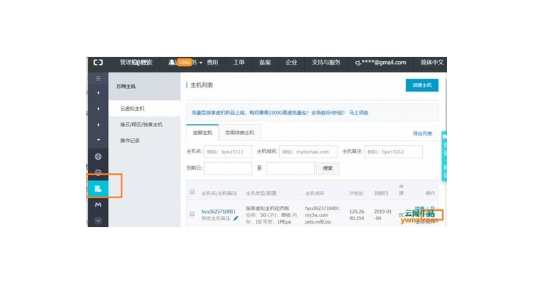Open the 马上领券 promotion link
The image size is (533, 284).
(359, 112)
